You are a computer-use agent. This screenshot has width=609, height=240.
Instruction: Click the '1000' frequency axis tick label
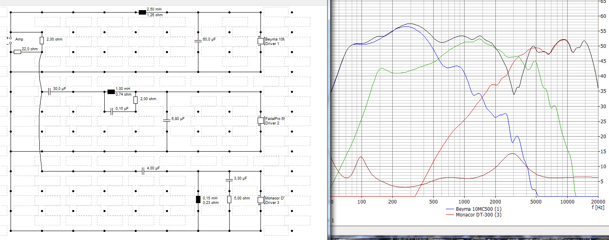pyautogui.click(x=464, y=201)
